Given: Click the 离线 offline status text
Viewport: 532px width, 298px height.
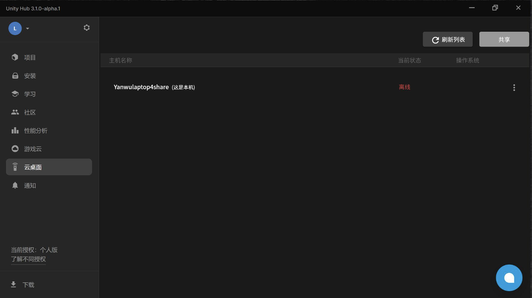Looking at the screenshot, I should [x=404, y=87].
